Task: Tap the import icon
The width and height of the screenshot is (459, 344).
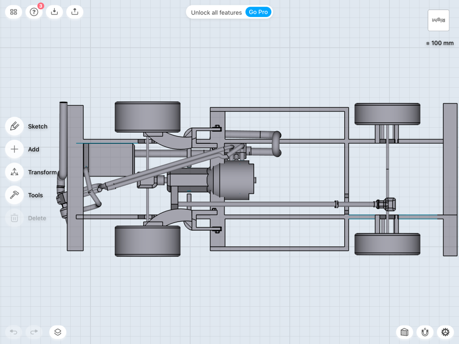Action: (54, 12)
